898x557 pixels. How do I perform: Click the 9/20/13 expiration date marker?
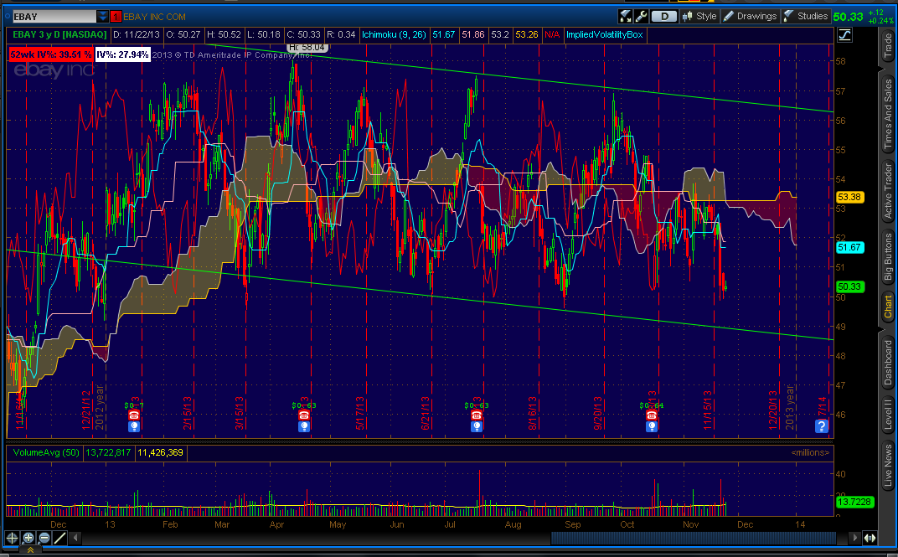coord(597,413)
